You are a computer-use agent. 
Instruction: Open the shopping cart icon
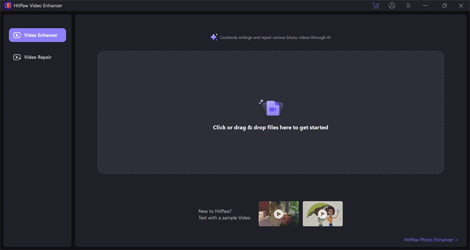375,6
